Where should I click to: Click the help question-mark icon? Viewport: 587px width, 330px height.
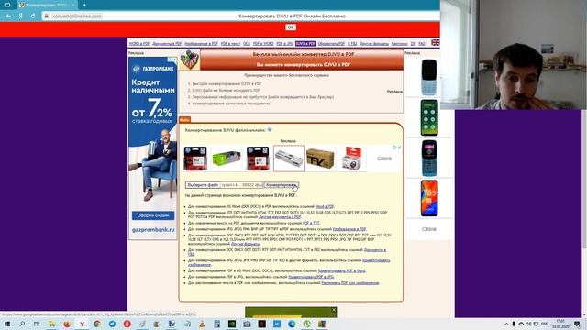coord(270,130)
